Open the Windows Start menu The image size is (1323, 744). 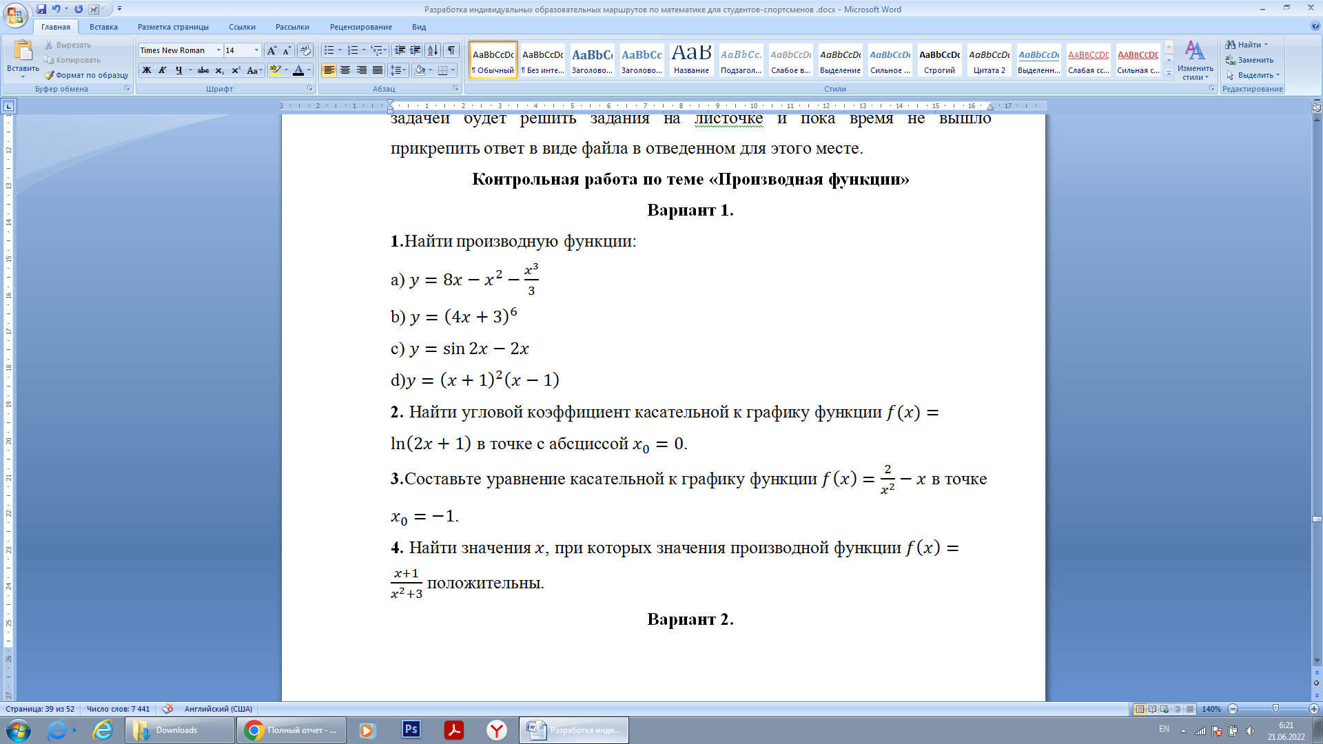[x=18, y=730]
